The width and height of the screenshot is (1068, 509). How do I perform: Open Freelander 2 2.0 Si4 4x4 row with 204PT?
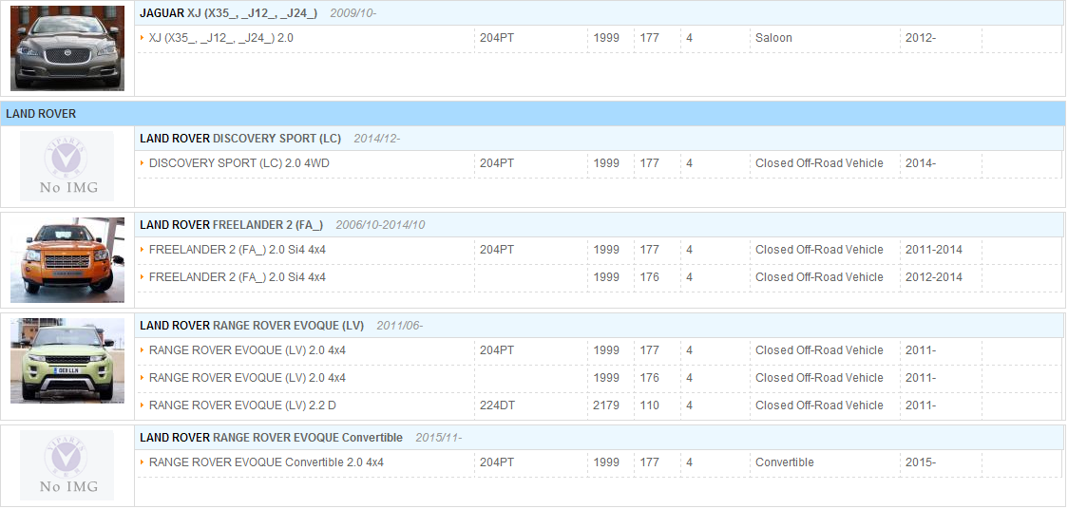coord(237,250)
